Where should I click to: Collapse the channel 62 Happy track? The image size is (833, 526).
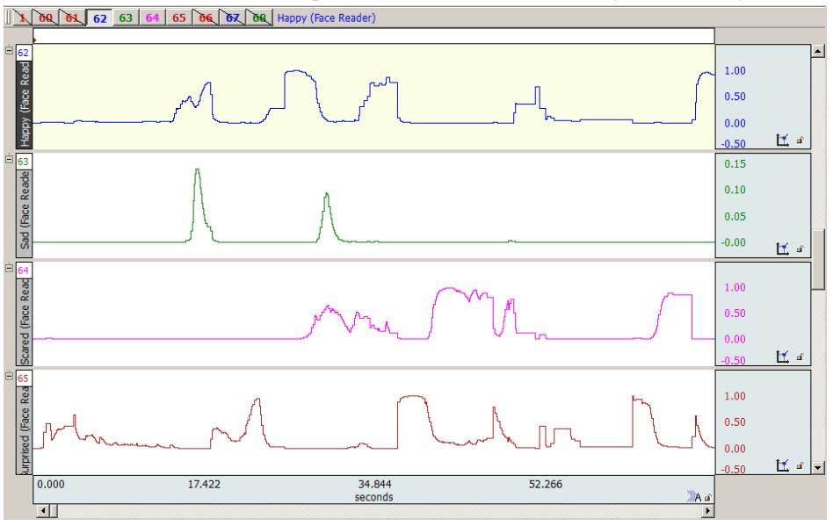[x=10, y=51]
